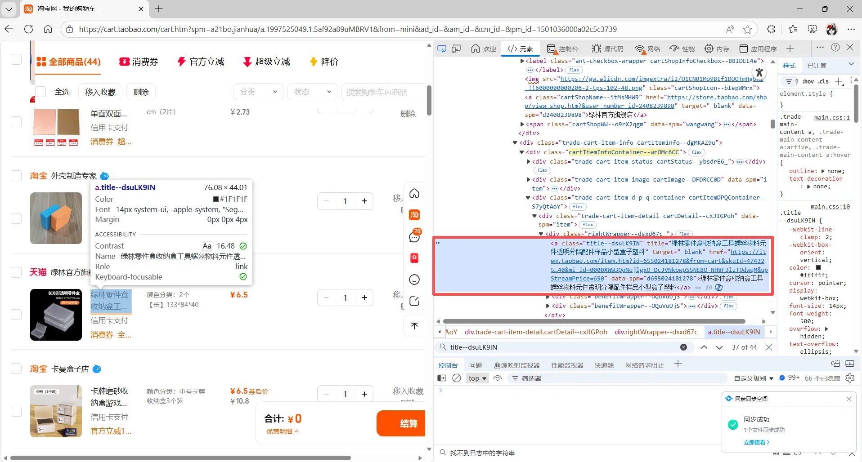This screenshot has width=862, height=462.
Task: Click the cart page vertical scrollbar
Action: click(x=429, y=100)
